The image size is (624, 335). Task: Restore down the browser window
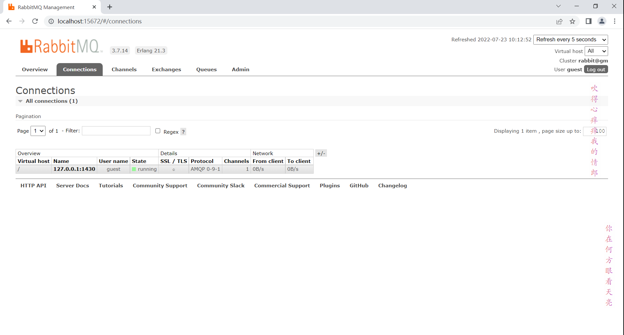pos(595,6)
